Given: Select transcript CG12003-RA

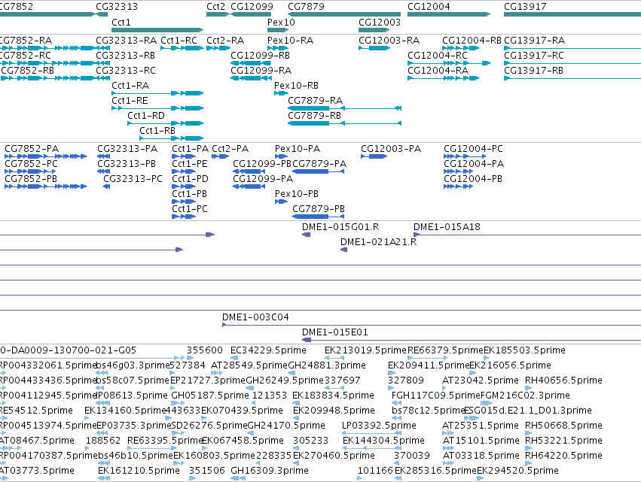Looking at the screenshot, I should (374, 48).
